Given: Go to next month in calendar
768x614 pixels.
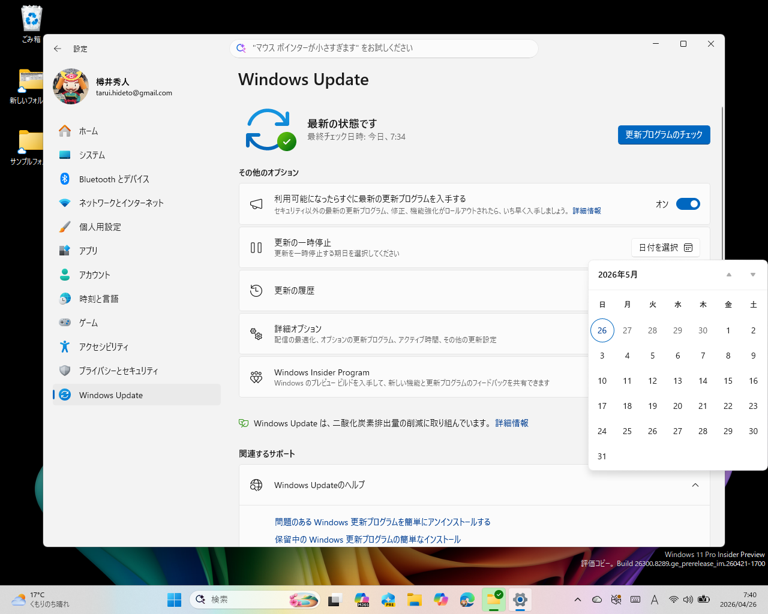Looking at the screenshot, I should pos(753,275).
